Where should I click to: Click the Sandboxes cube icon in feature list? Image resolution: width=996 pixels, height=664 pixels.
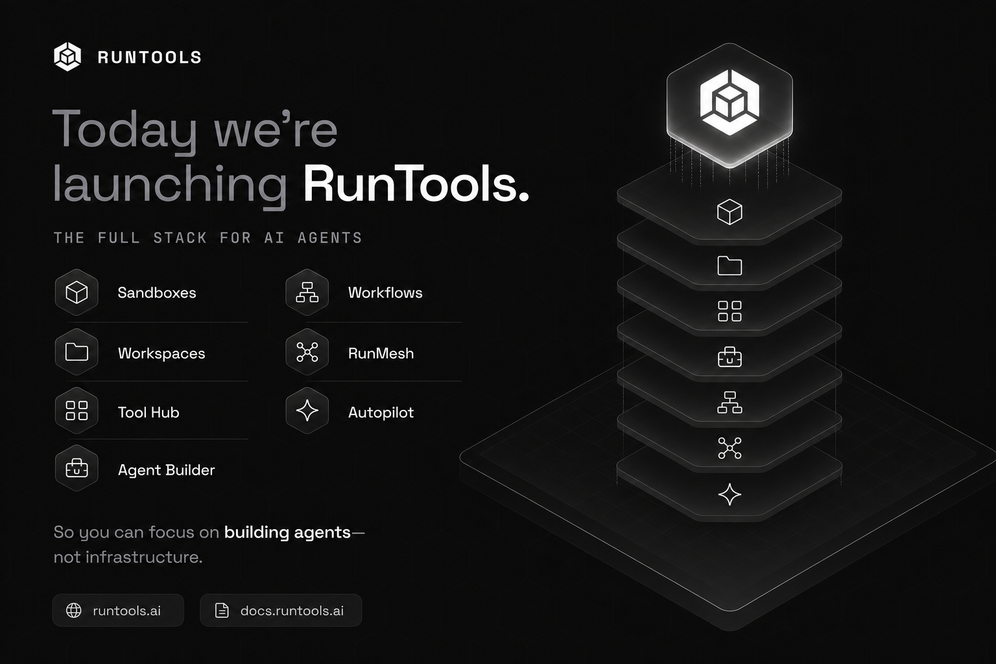tap(77, 292)
